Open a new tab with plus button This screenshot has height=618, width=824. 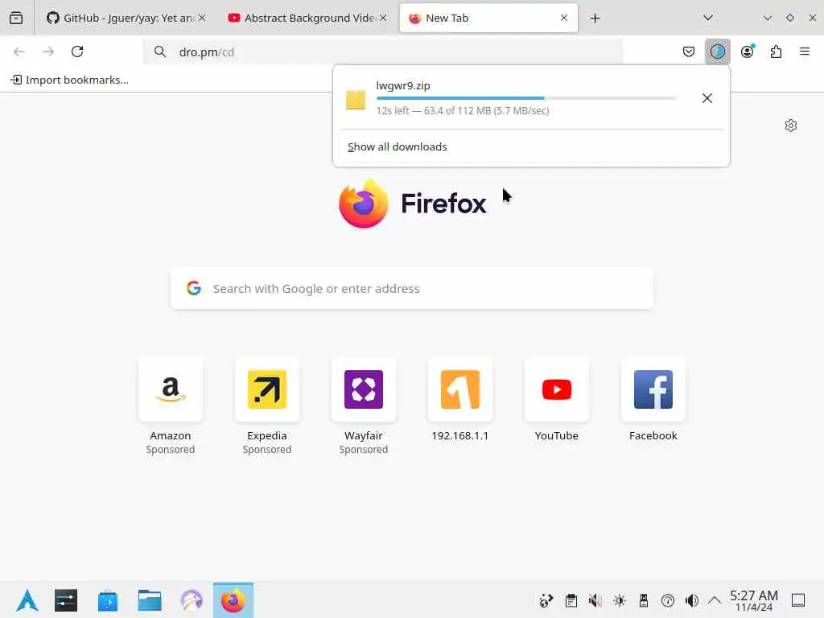(x=595, y=19)
